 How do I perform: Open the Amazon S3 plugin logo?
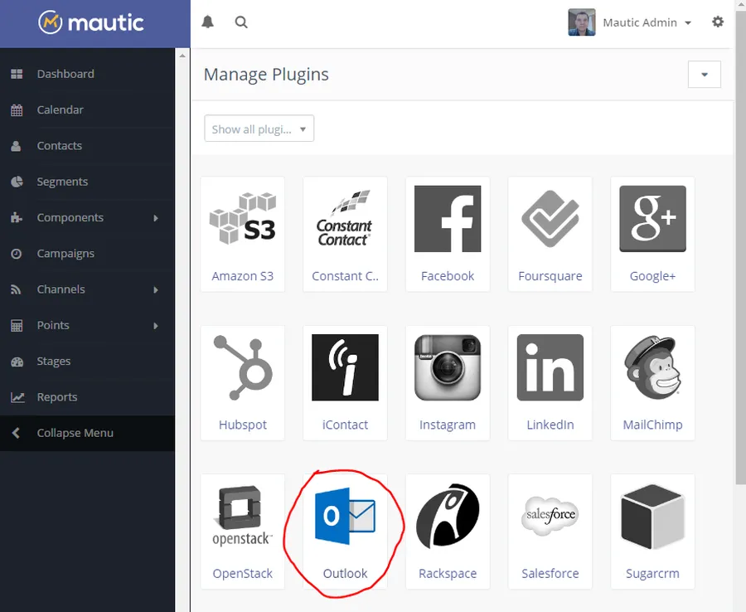coord(243,219)
